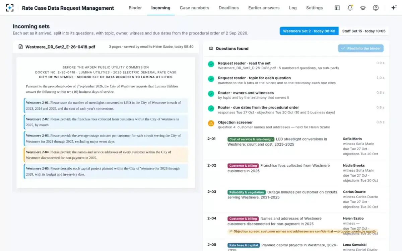
Task: Open the Settings tab
Action: (x=315, y=8)
